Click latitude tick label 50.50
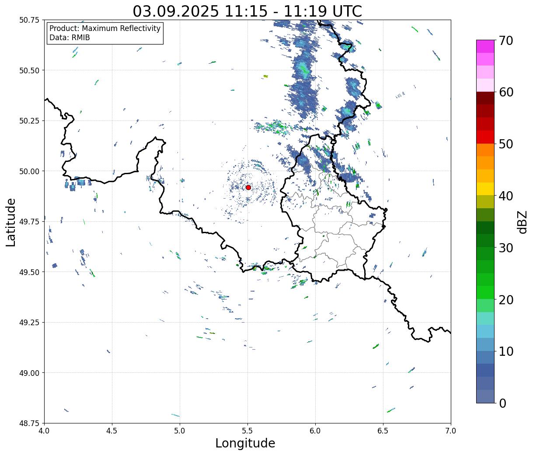This screenshot has height=454, width=533. (29, 70)
